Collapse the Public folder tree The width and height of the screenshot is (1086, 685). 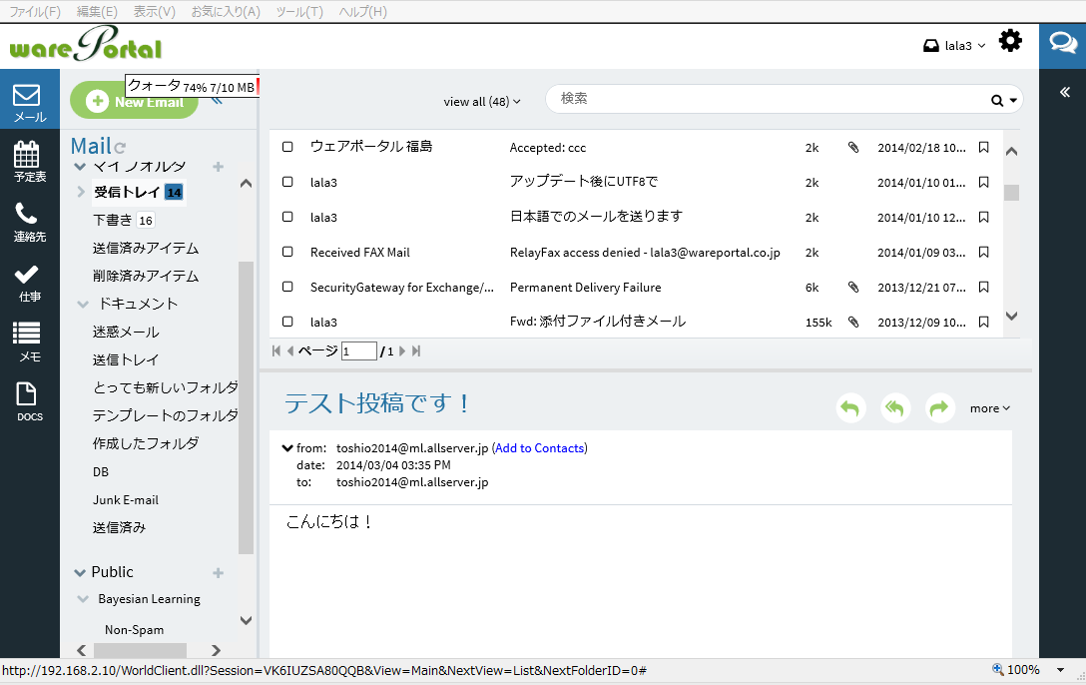pyautogui.click(x=80, y=572)
